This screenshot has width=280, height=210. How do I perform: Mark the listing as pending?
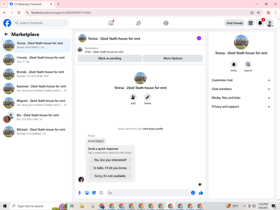(x=110, y=58)
